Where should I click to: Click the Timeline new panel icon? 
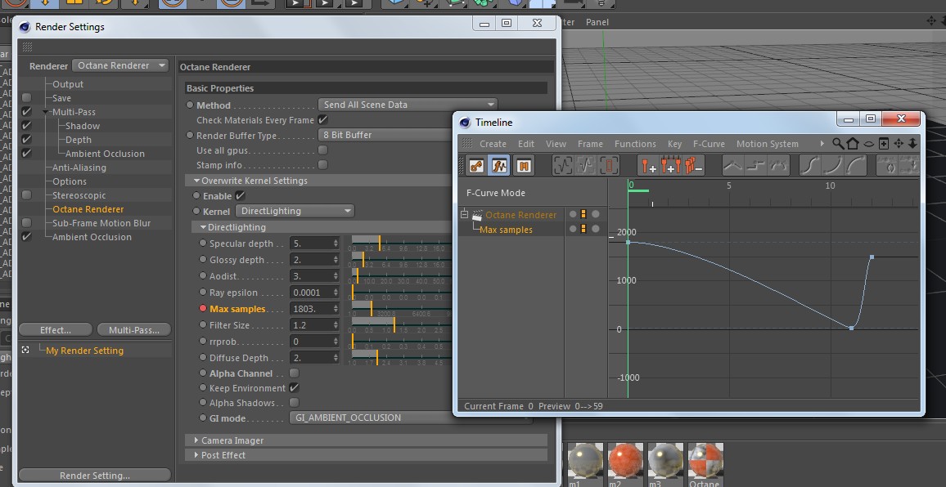tap(883, 144)
